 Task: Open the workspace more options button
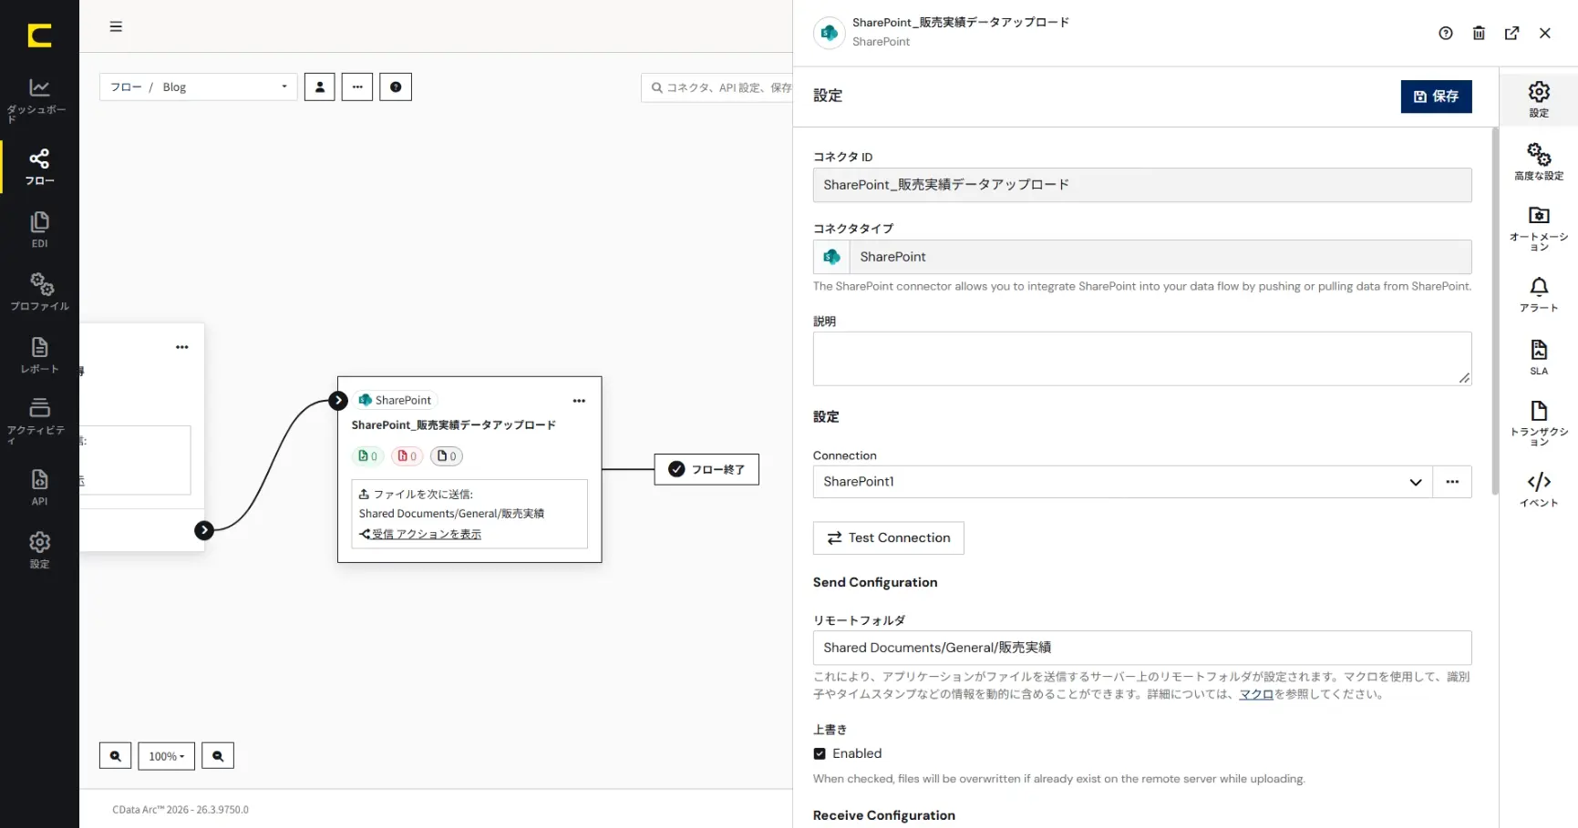pyautogui.click(x=357, y=87)
